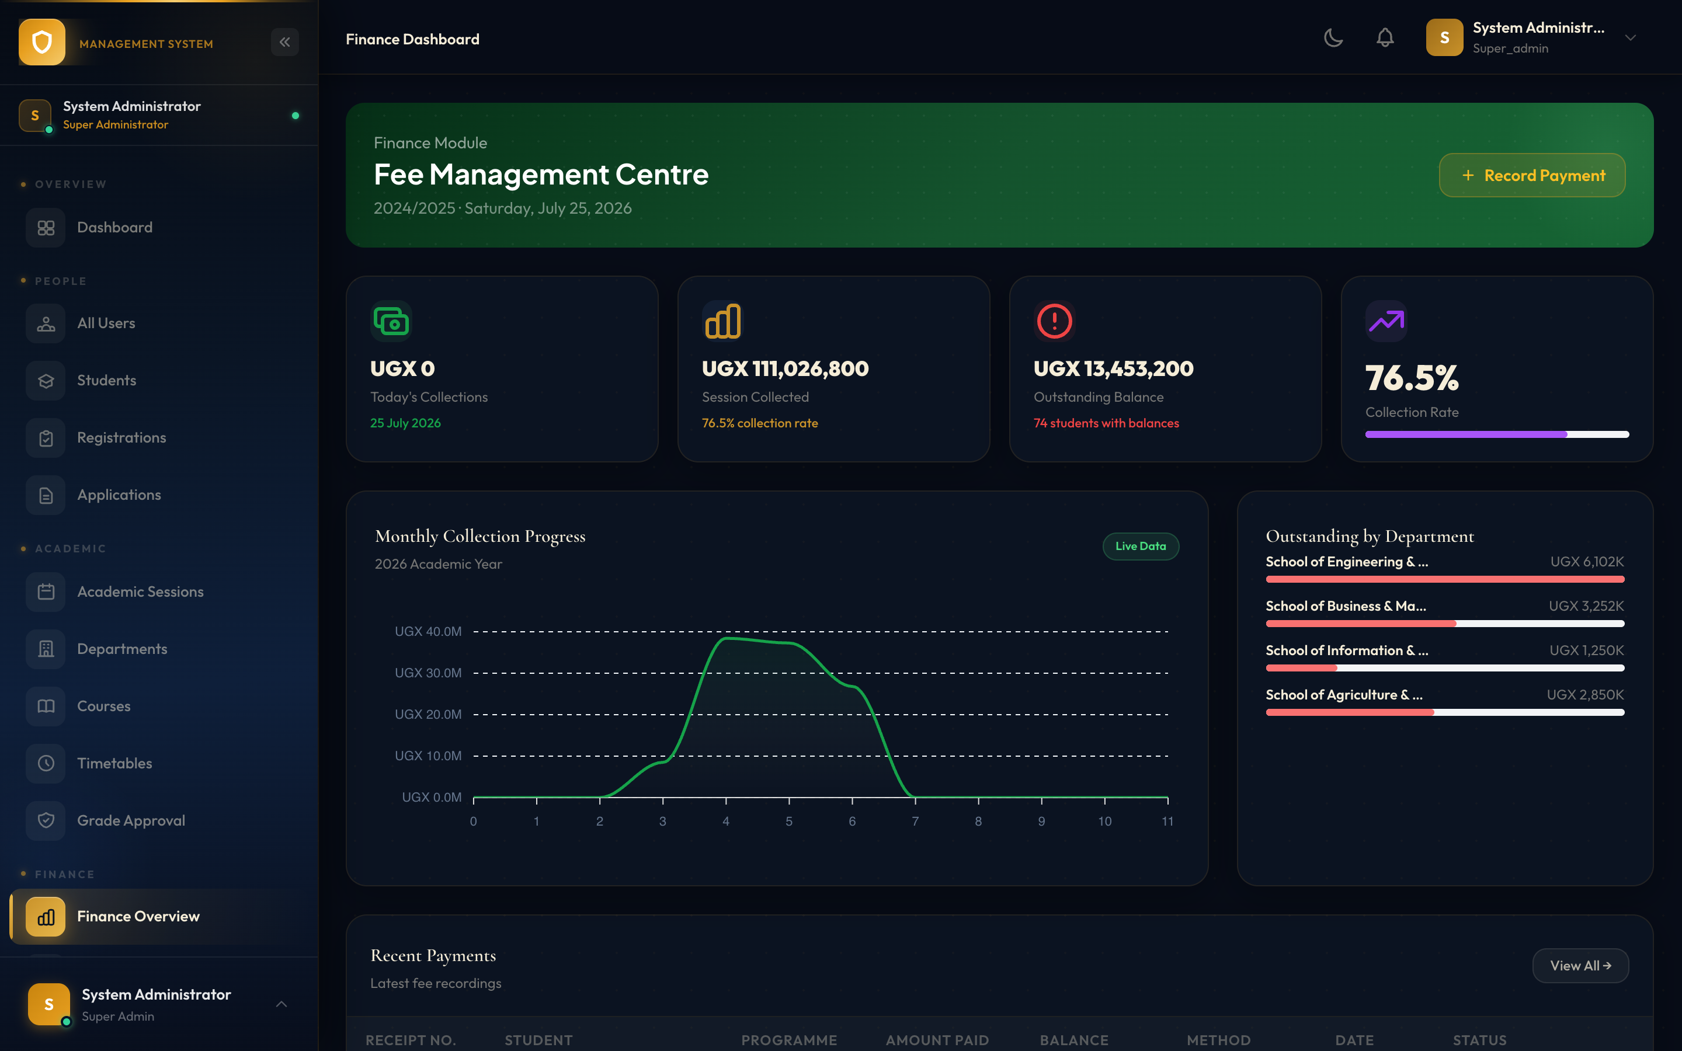The image size is (1682, 1051).
Task: Click School of Engineering outstanding bar
Action: 1445,579
